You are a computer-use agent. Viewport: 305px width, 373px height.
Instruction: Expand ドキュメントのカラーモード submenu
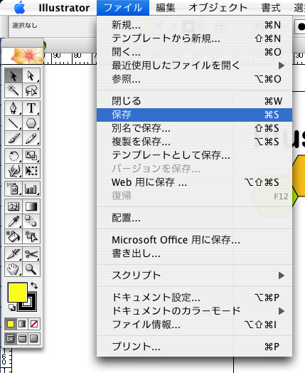point(194,310)
